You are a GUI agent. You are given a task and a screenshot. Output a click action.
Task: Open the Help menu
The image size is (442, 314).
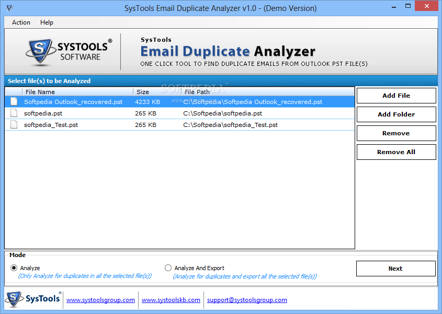47,22
